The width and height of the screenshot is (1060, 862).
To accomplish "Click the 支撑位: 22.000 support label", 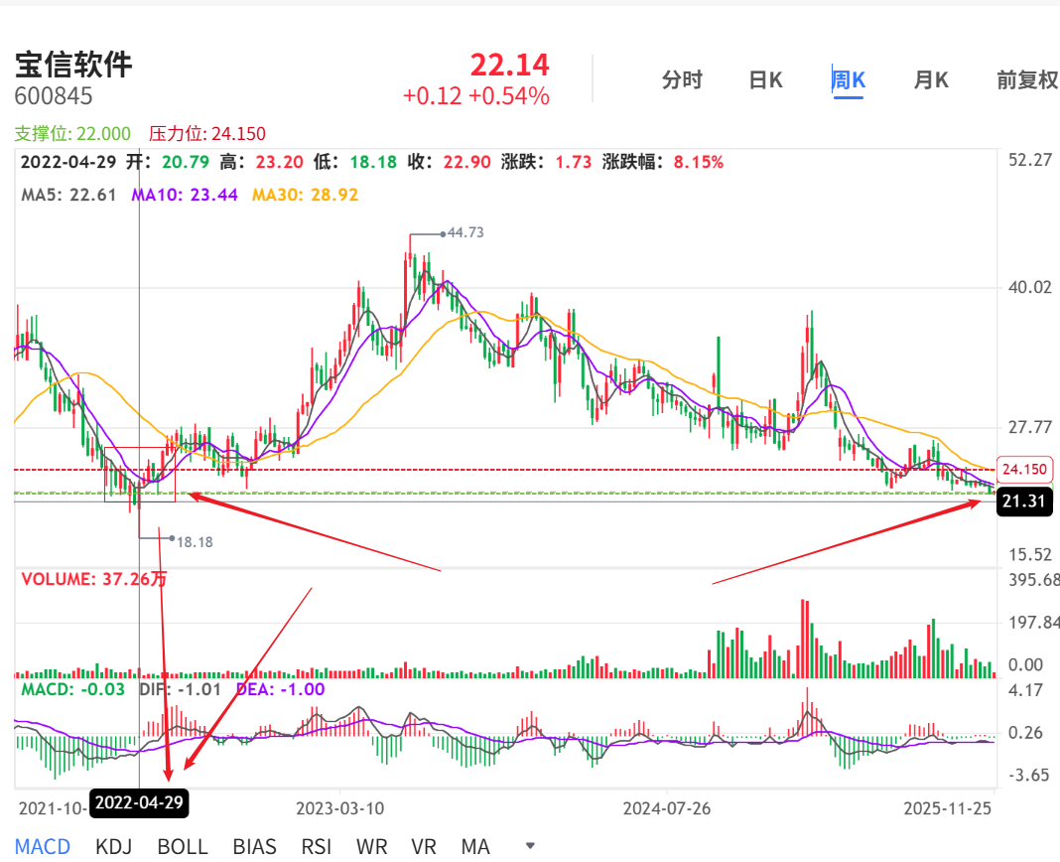I will pyautogui.click(x=72, y=133).
